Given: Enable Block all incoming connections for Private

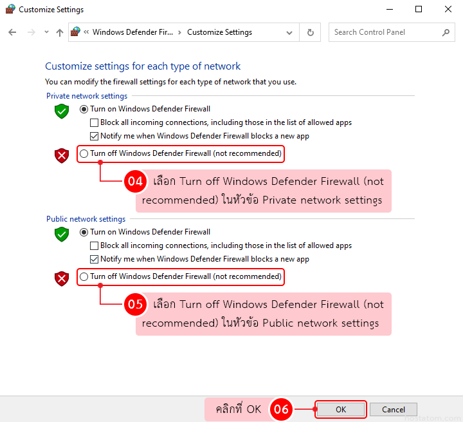Looking at the screenshot, I should click(x=95, y=123).
